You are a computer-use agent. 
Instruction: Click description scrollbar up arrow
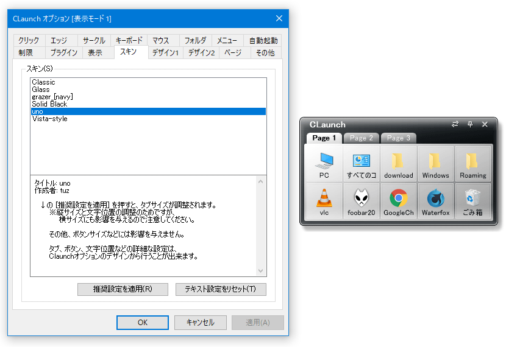click(x=261, y=181)
